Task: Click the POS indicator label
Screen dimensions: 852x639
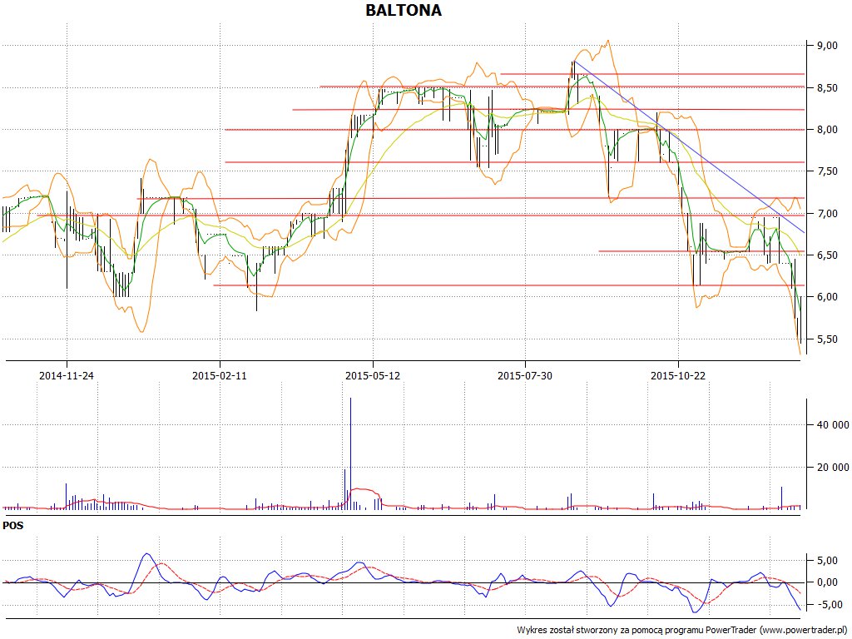Action: [x=13, y=526]
